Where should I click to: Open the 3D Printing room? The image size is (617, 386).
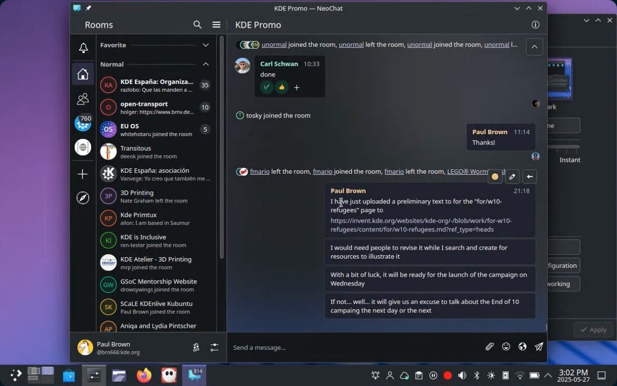click(156, 196)
